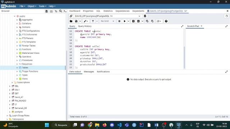Viewport: 230px width, 129px height.
Task: Click the 'Ln 11, Col 16' status text
Action: point(222,117)
